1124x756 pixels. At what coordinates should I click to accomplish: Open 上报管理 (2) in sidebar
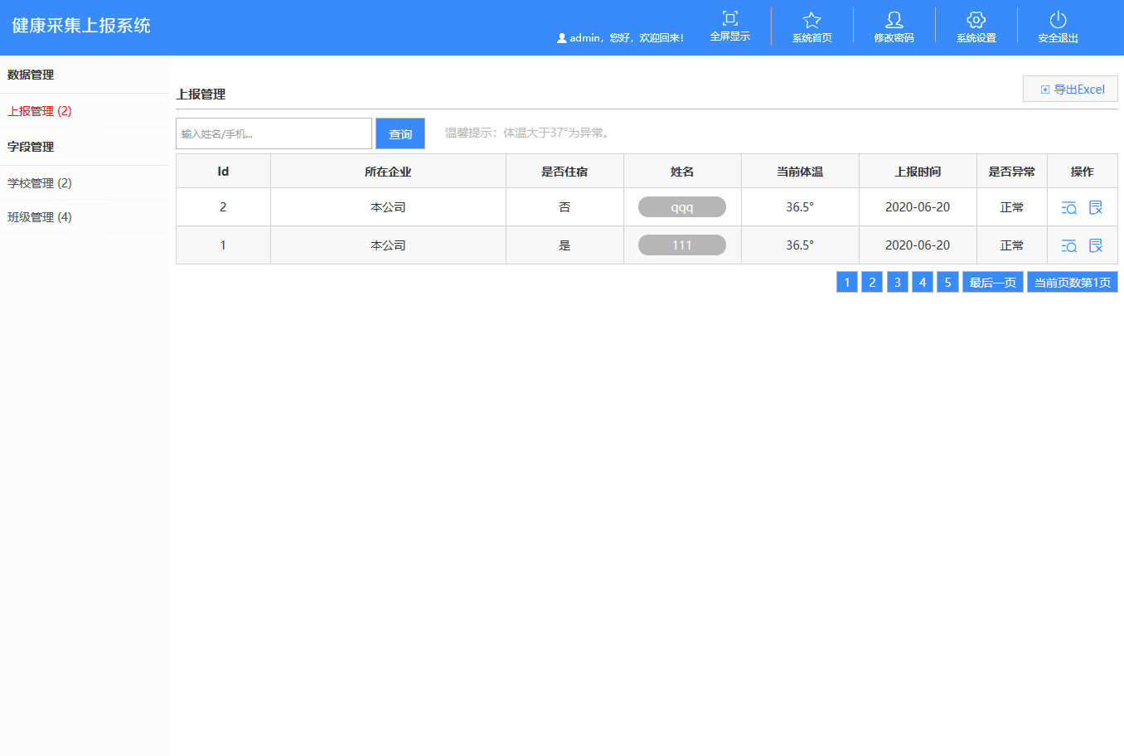40,111
